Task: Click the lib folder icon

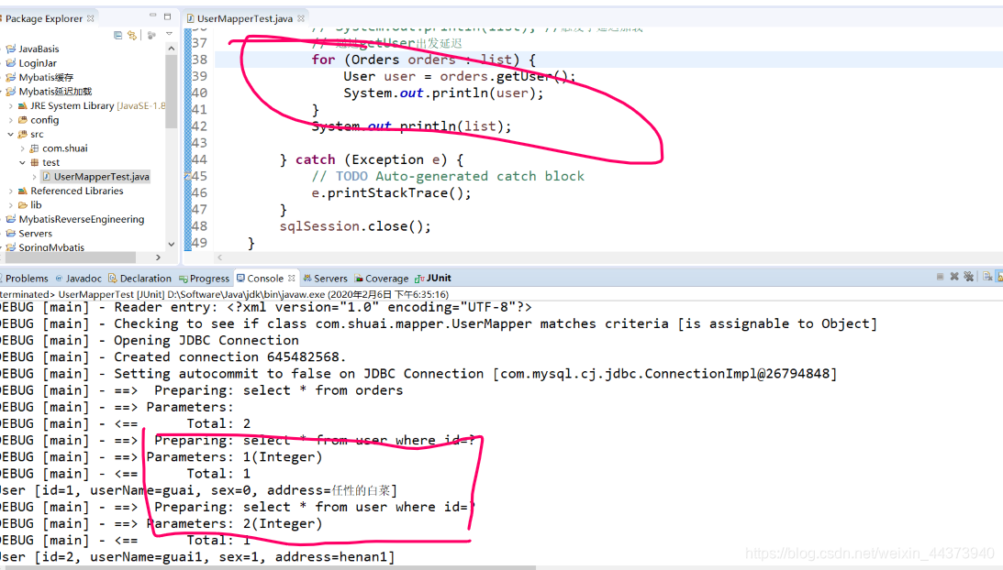Action: [x=23, y=205]
